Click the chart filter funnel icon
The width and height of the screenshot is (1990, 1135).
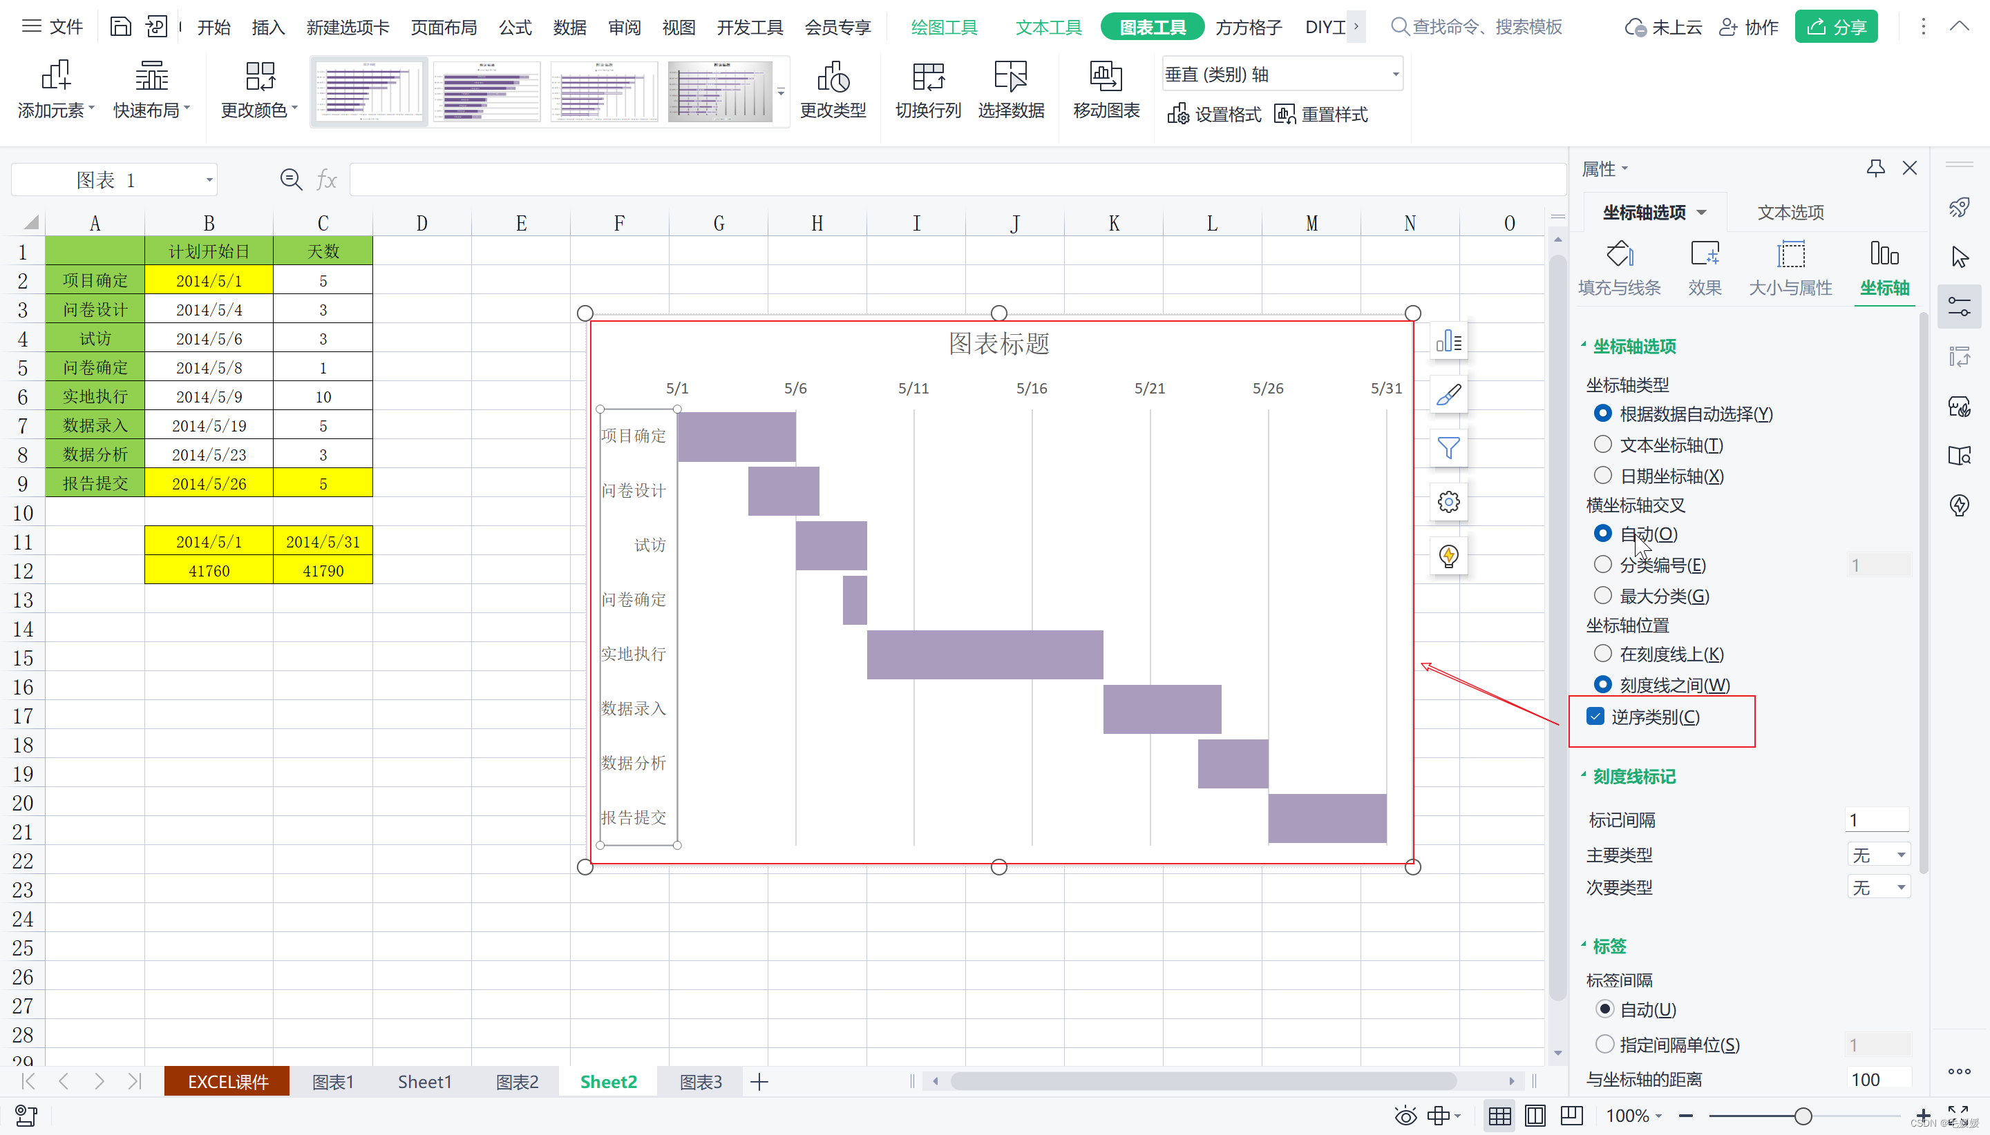click(1448, 448)
